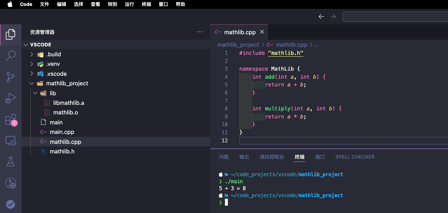Expand the .venv folder
The height and width of the screenshot is (213, 448).
[32, 64]
